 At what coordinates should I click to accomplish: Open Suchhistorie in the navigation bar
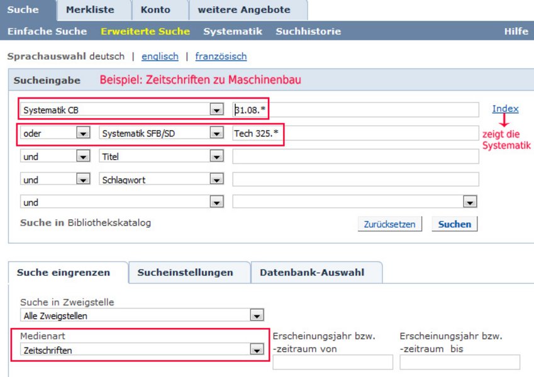click(x=308, y=31)
